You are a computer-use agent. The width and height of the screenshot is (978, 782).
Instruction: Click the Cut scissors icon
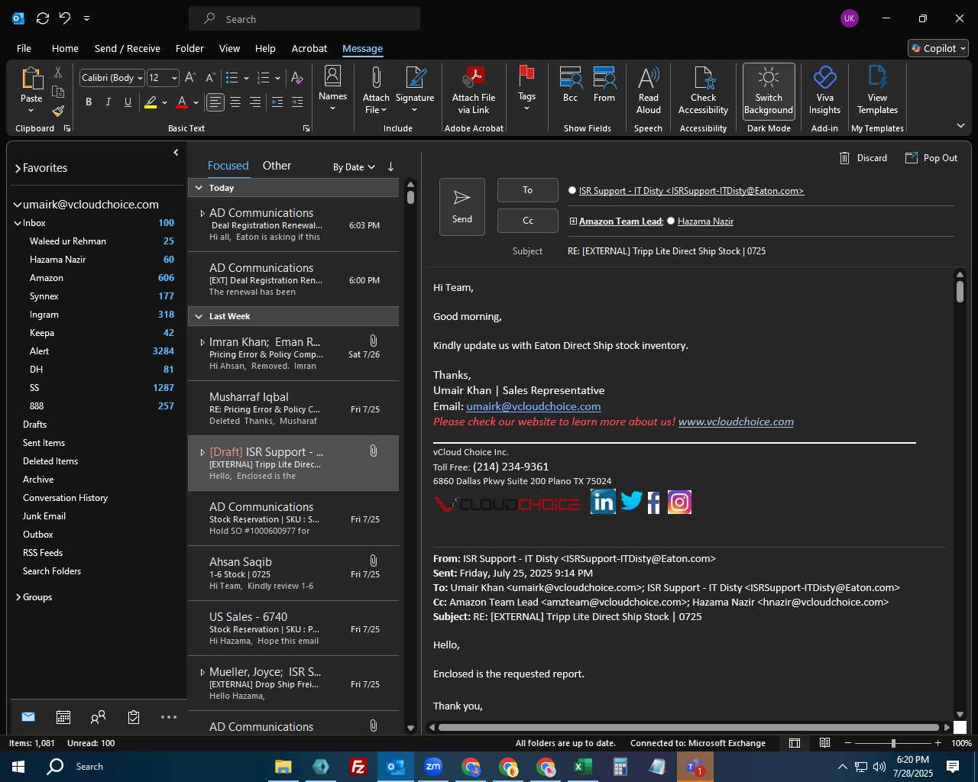(x=58, y=72)
